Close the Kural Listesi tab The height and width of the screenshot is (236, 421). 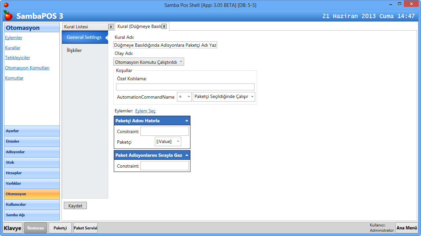click(x=111, y=27)
